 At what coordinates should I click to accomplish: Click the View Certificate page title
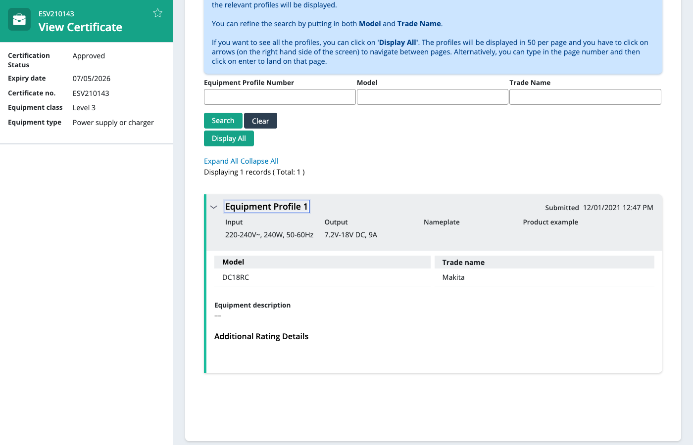coord(80,27)
